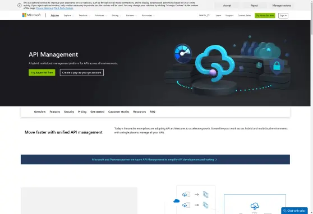Open the Solutions dropdown menu
The width and height of the screenshot is (313, 214).
point(101,16)
